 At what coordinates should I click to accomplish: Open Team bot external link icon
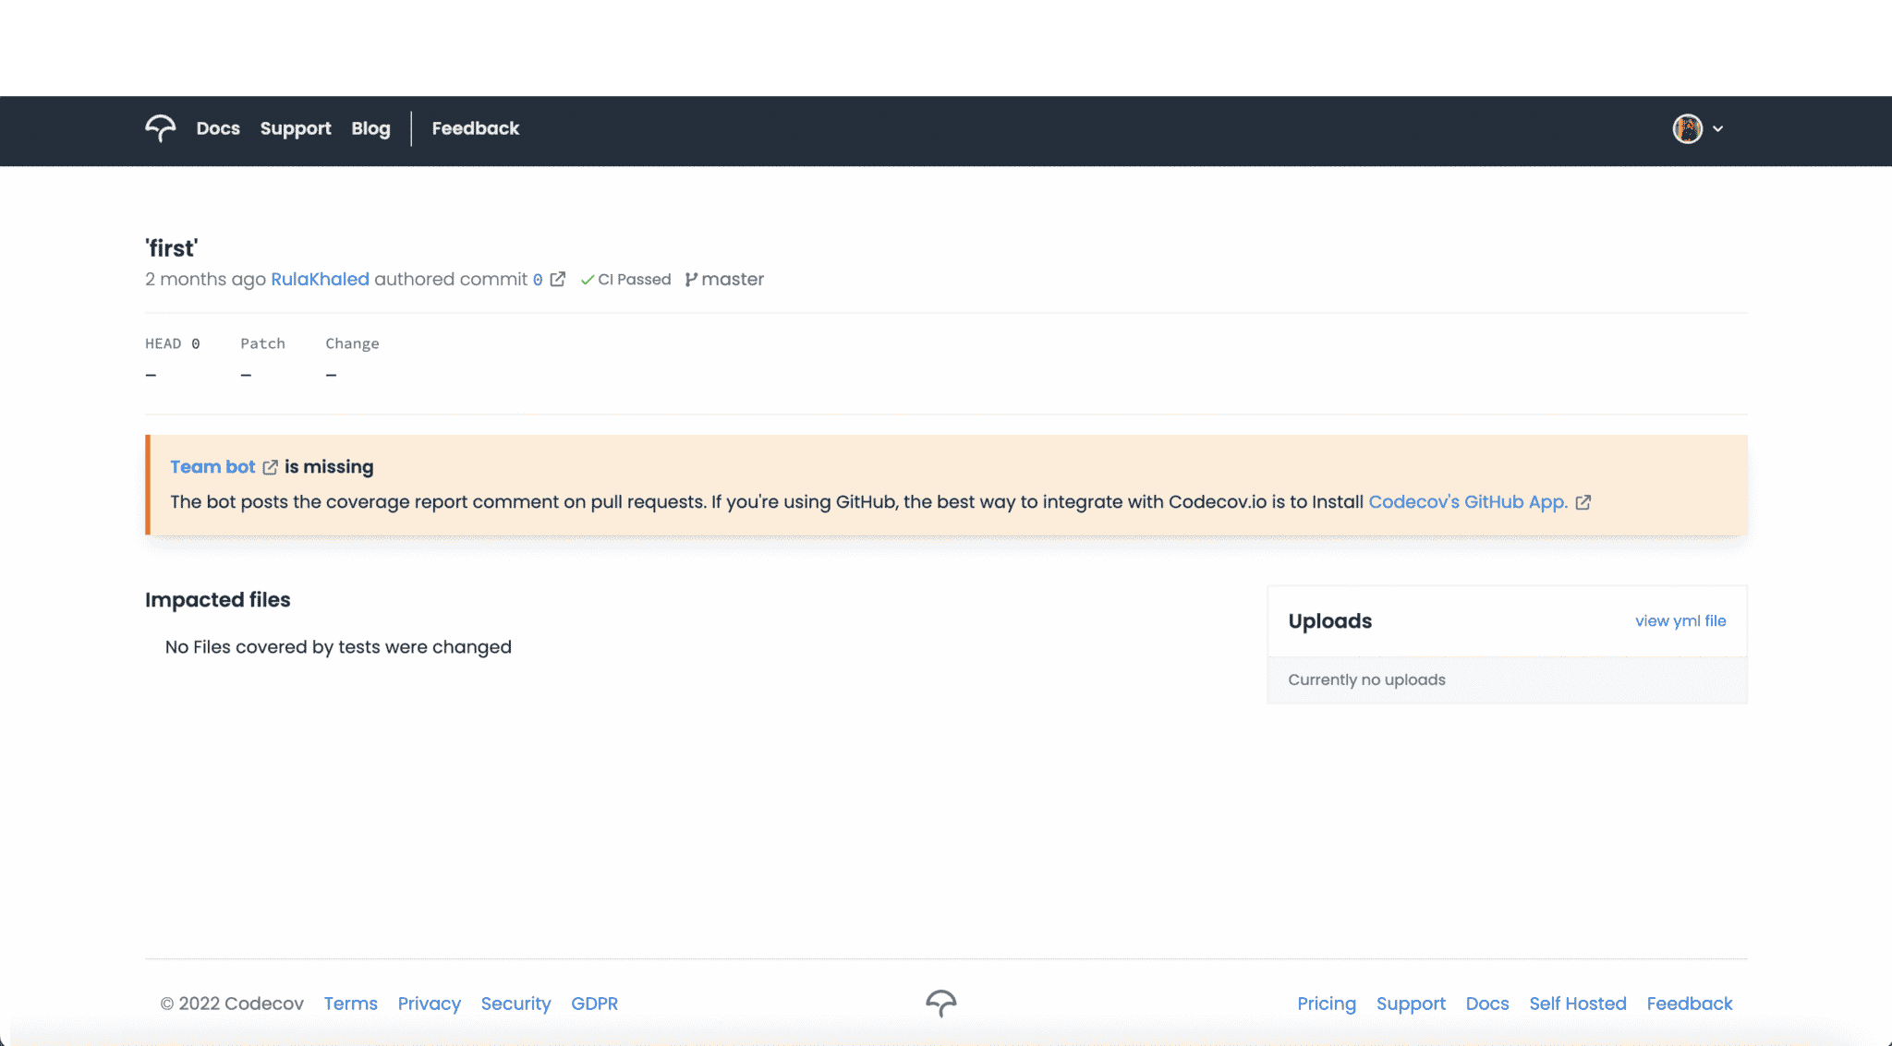click(270, 467)
